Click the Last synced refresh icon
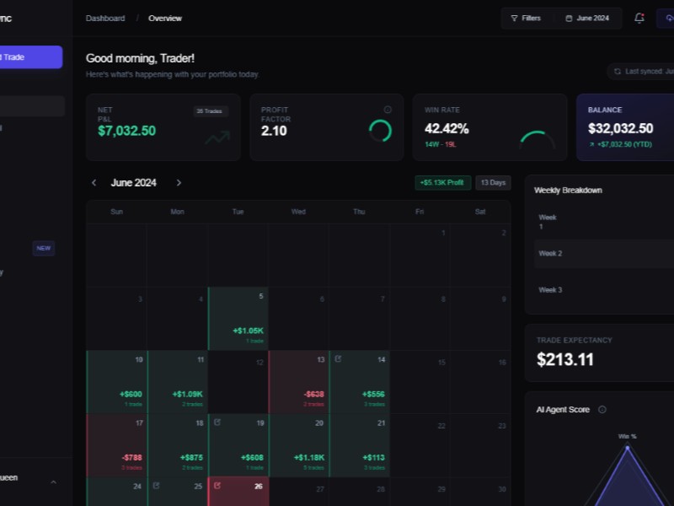This screenshot has height=506, width=674. (616, 72)
